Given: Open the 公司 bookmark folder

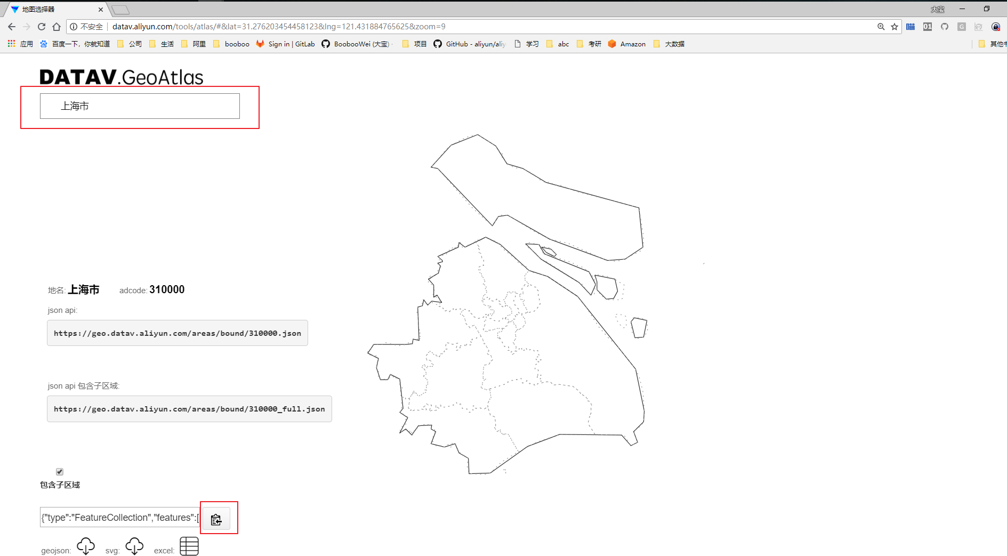Looking at the screenshot, I should point(130,44).
